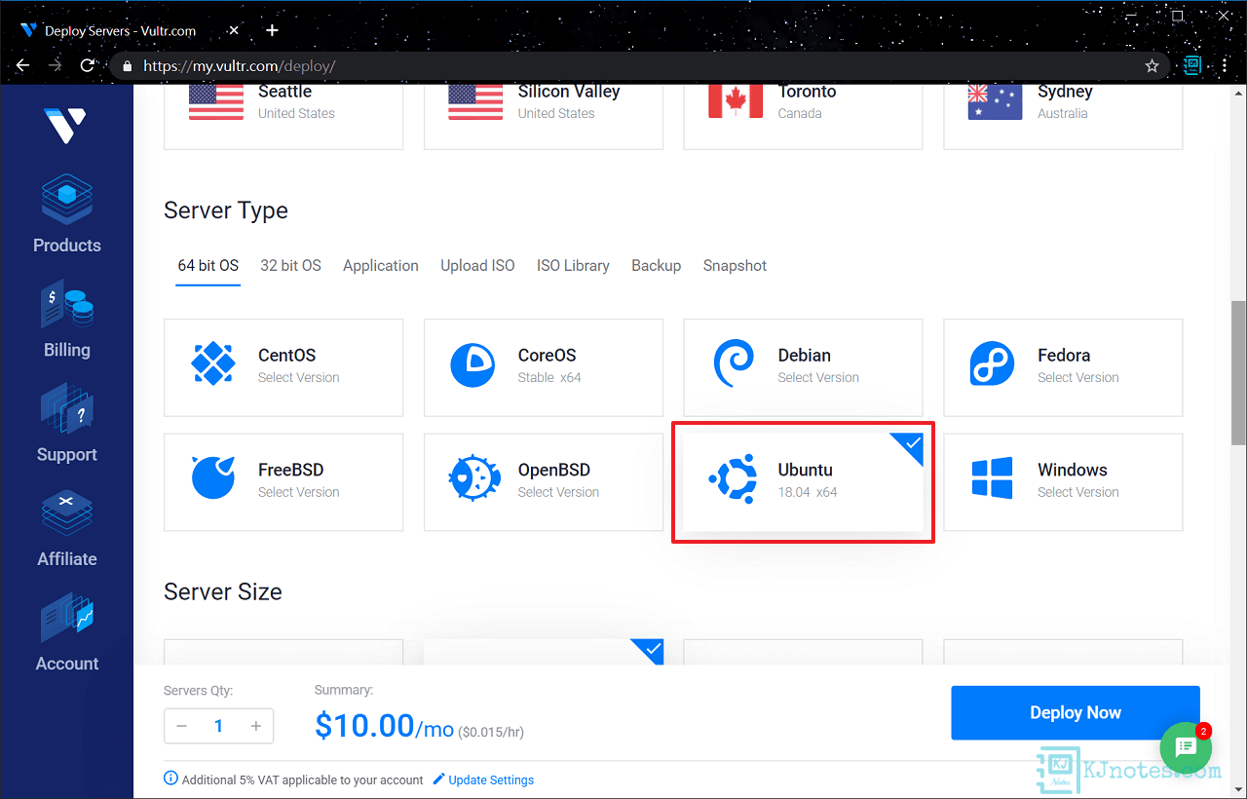View site security padlock info
Image resolution: width=1247 pixels, height=799 pixels.
point(128,66)
